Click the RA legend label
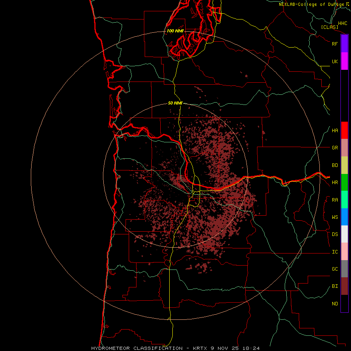The width and height of the screenshot is (351, 351). pyautogui.click(x=335, y=200)
